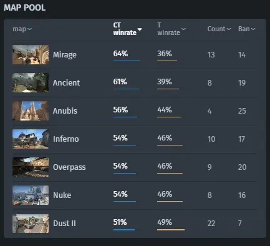Open the Nuke map thumbnail
Viewport: 270px width, 246px height.
[x=31, y=195]
